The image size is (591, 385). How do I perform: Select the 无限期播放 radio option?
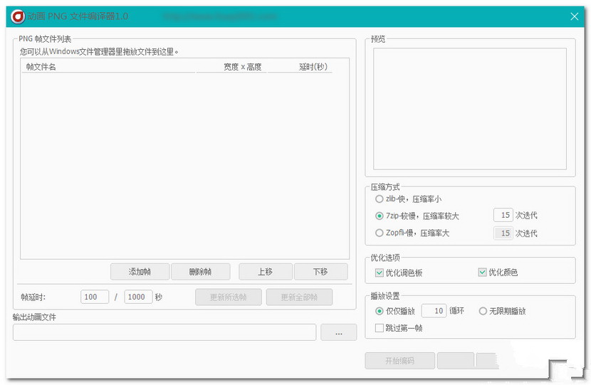pyautogui.click(x=503, y=311)
